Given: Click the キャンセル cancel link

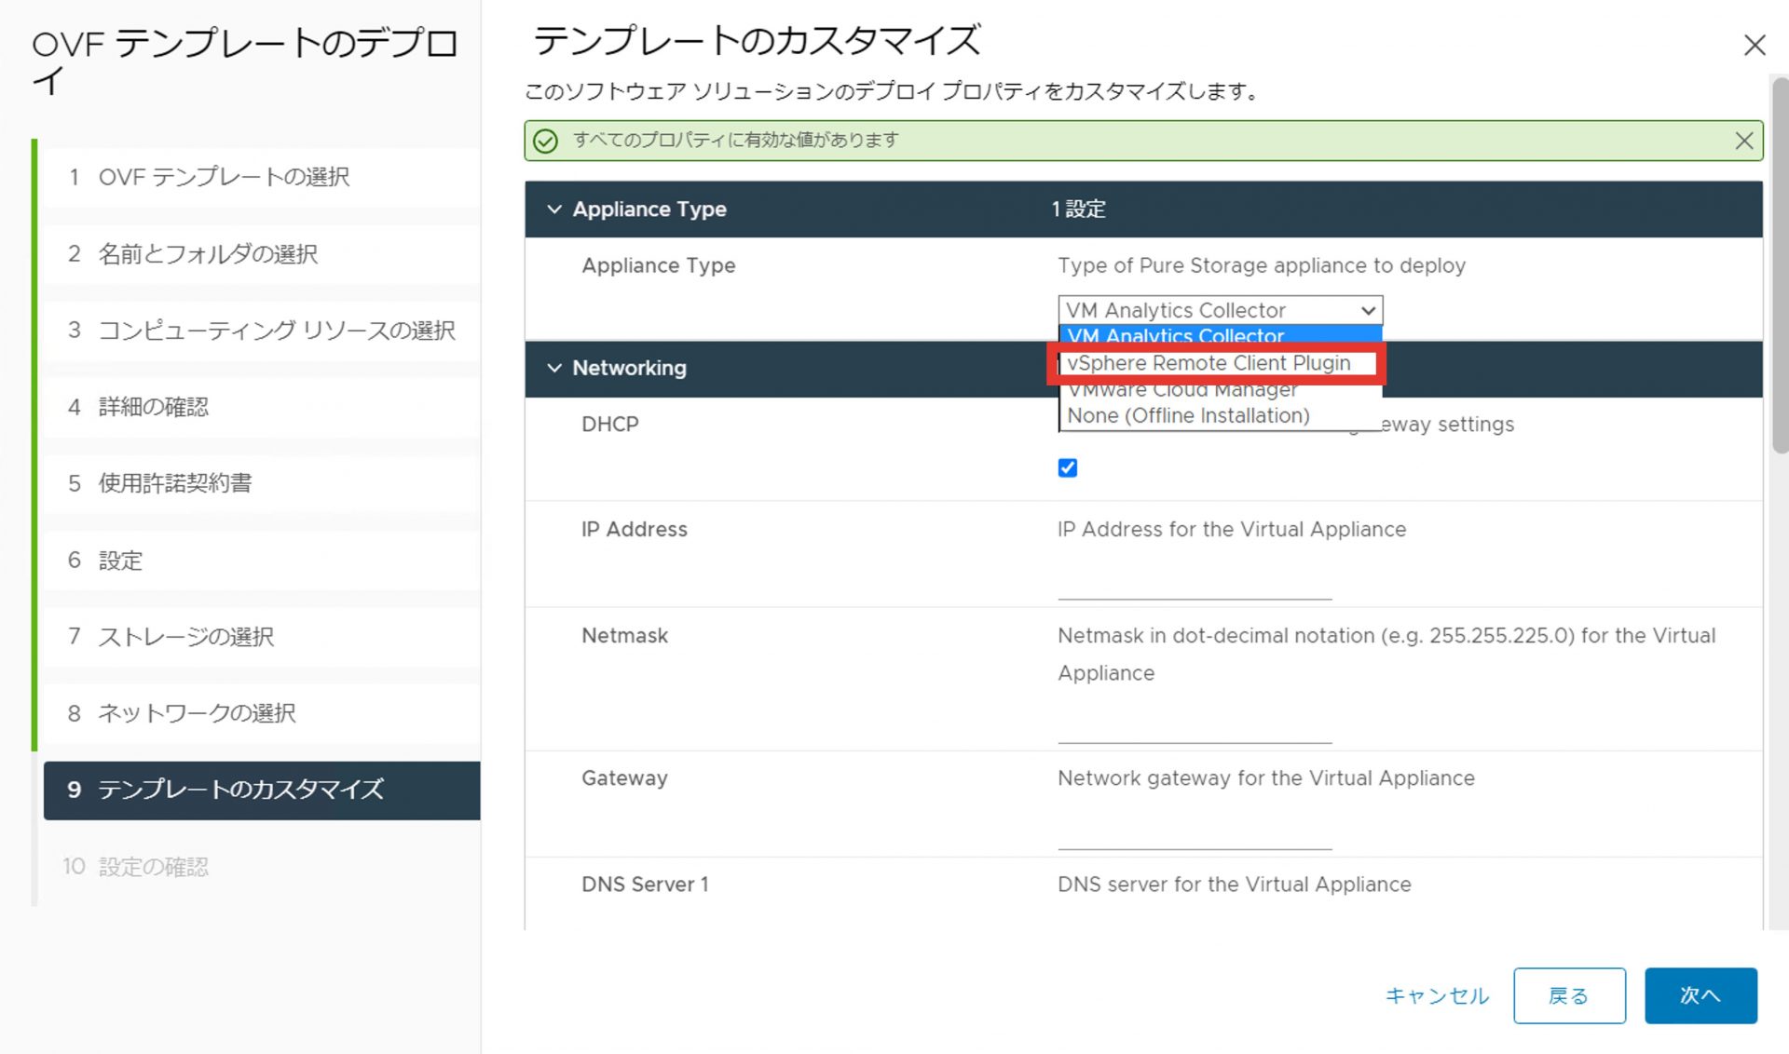Looking at the screenshot, I should tap(1437, 995).
